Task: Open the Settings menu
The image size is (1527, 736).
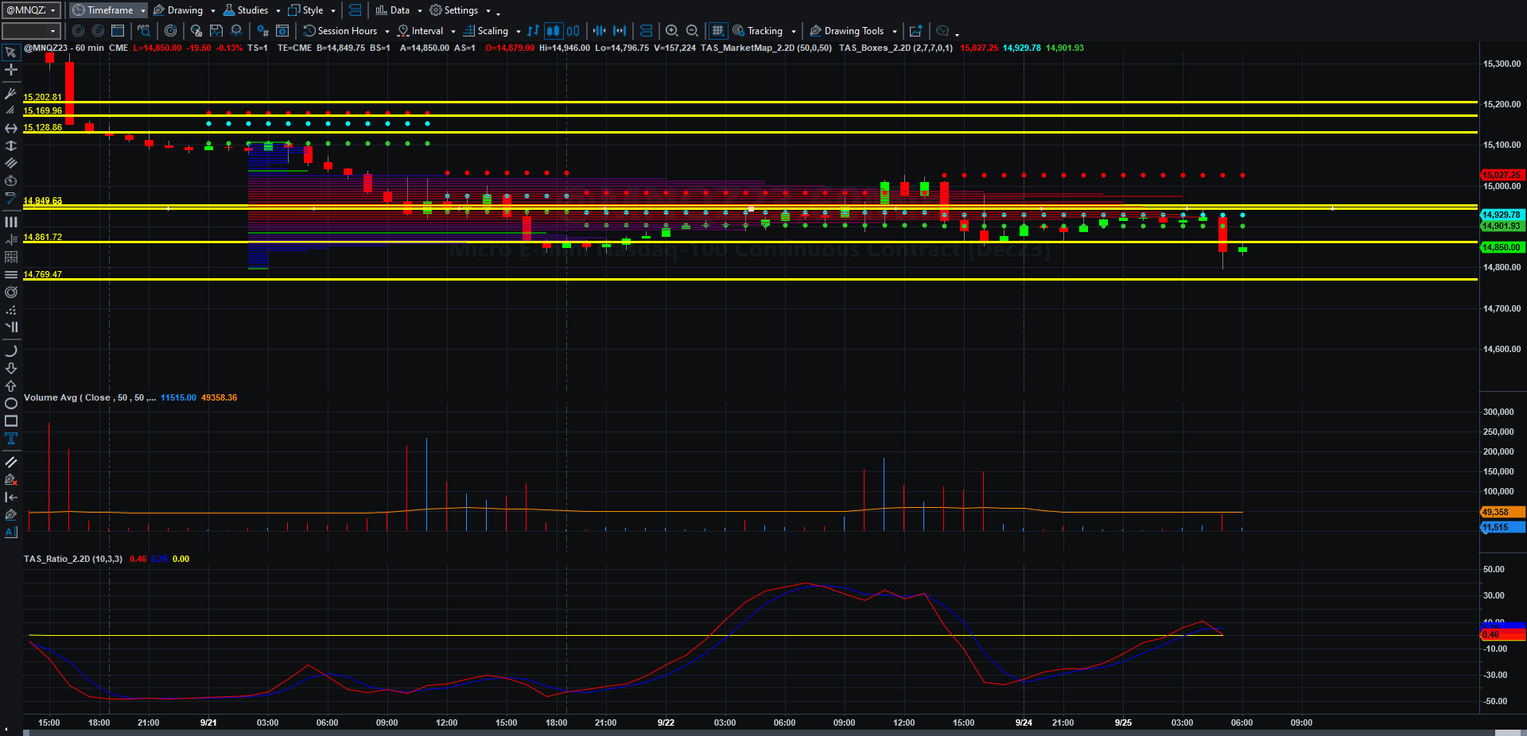Action: pyautogui.click(x=460, y=10)
